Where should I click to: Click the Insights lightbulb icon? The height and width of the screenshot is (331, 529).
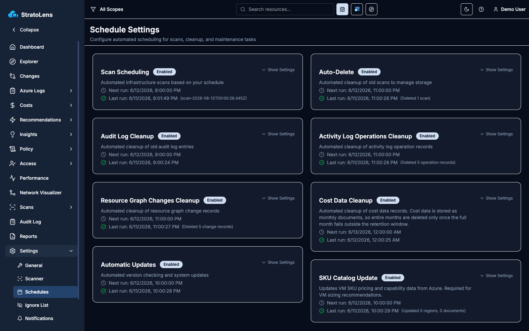tap(13, 134)
